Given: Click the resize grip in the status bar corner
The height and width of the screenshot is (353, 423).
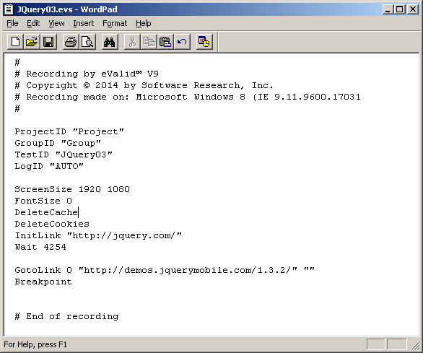Looking at the screenshot, I should point(415,345).
